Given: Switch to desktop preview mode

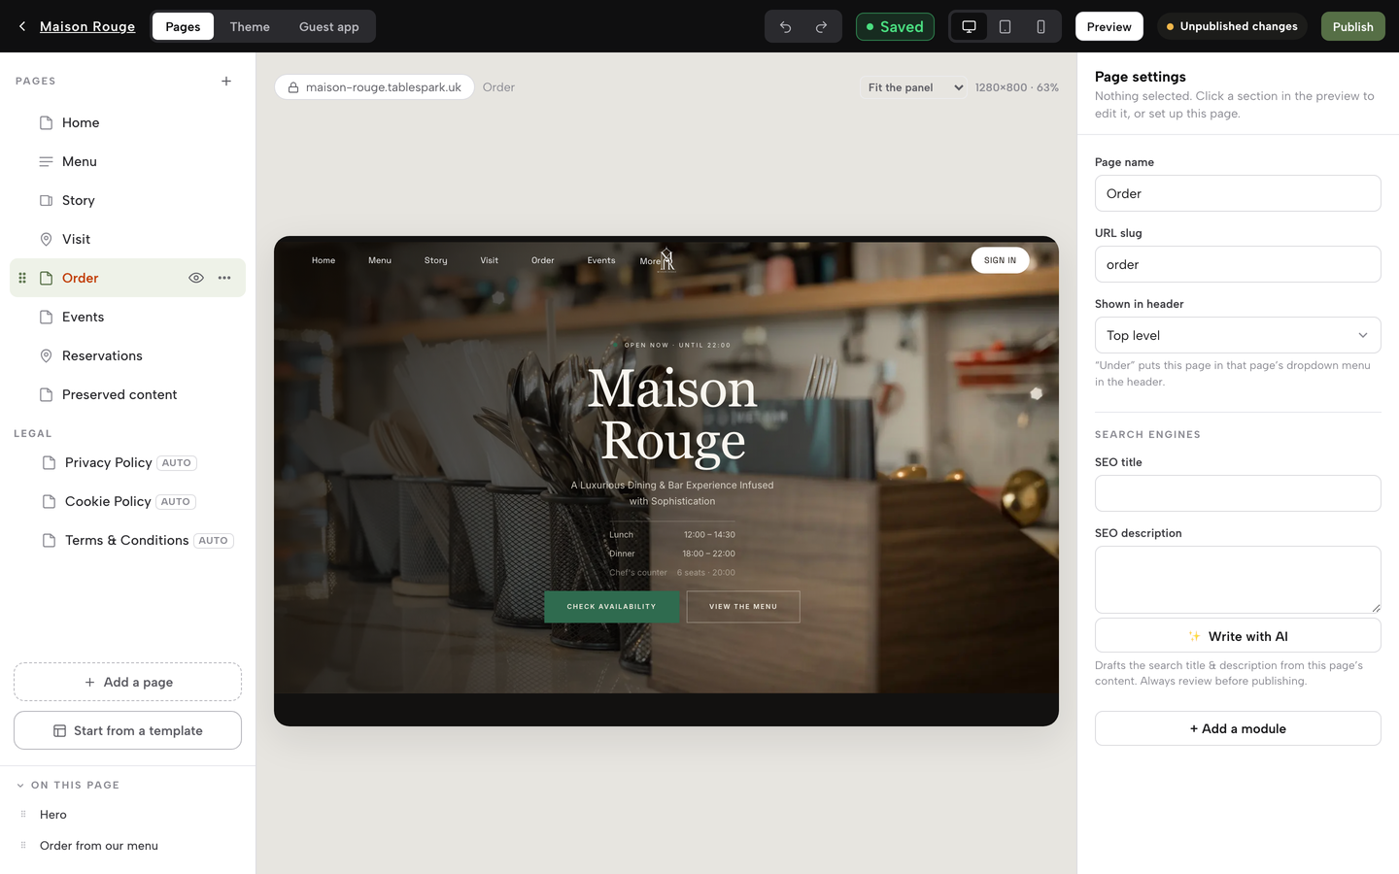Looking at the screenshot, I should [969, 26].
